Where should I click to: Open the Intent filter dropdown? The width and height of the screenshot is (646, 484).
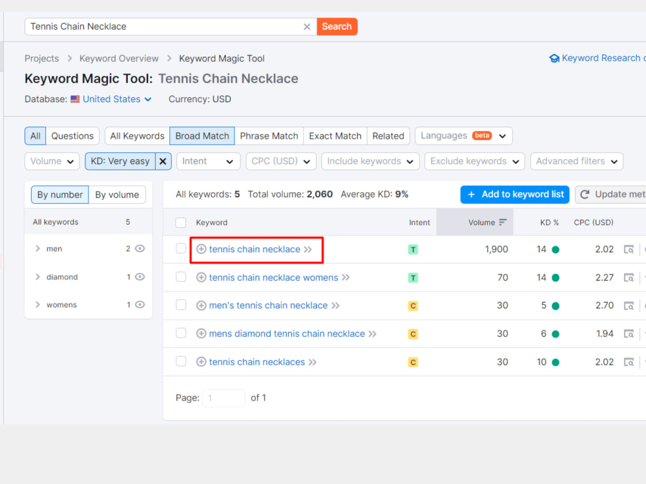(208, 161)
